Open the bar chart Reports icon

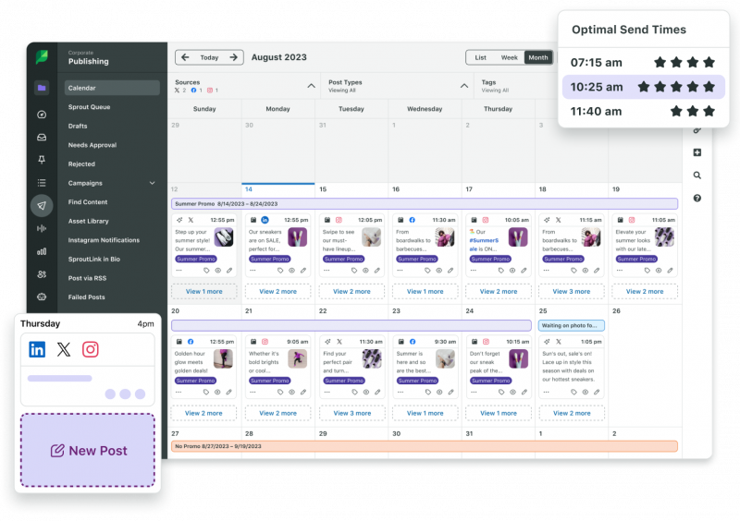pos(42,251)
